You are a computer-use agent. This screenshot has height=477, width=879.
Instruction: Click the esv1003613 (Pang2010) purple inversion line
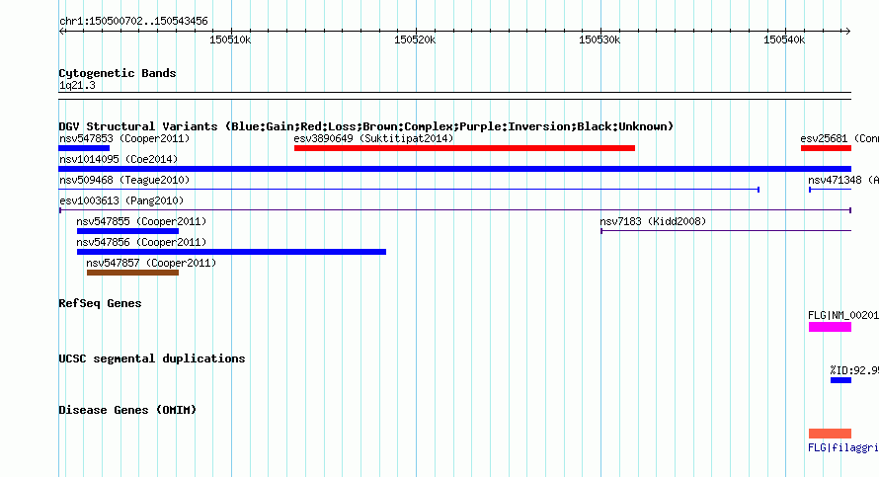[x=455, y=210]
